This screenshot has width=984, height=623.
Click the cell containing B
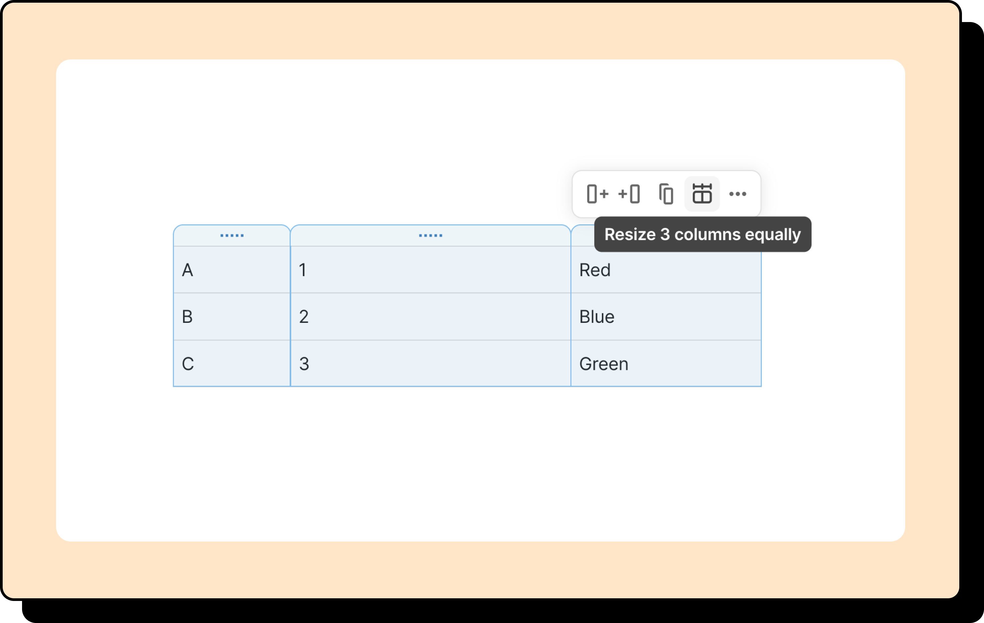point(188,317)
